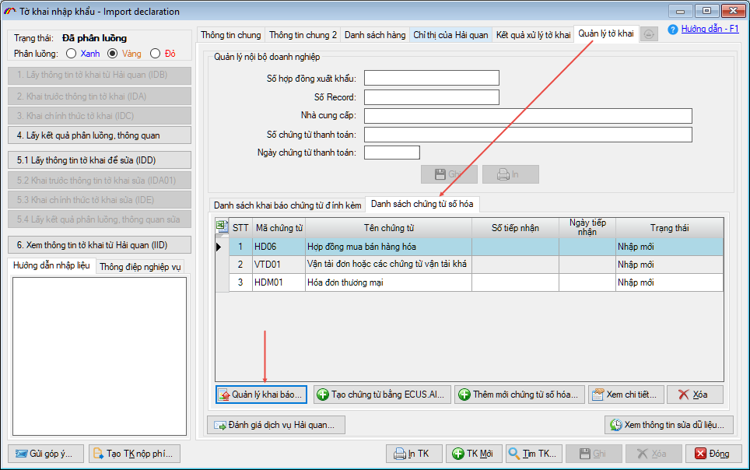The image size is (750, 470).
Task: Select the Xanh radio button
Action: pyautogui.click(x=72, y=54)
